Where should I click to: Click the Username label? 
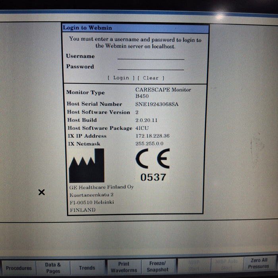coord(80,56)
